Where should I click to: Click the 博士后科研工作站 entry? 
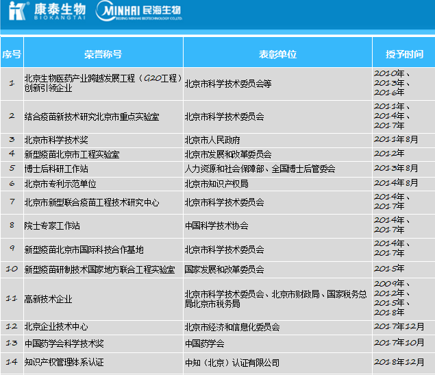56,169
